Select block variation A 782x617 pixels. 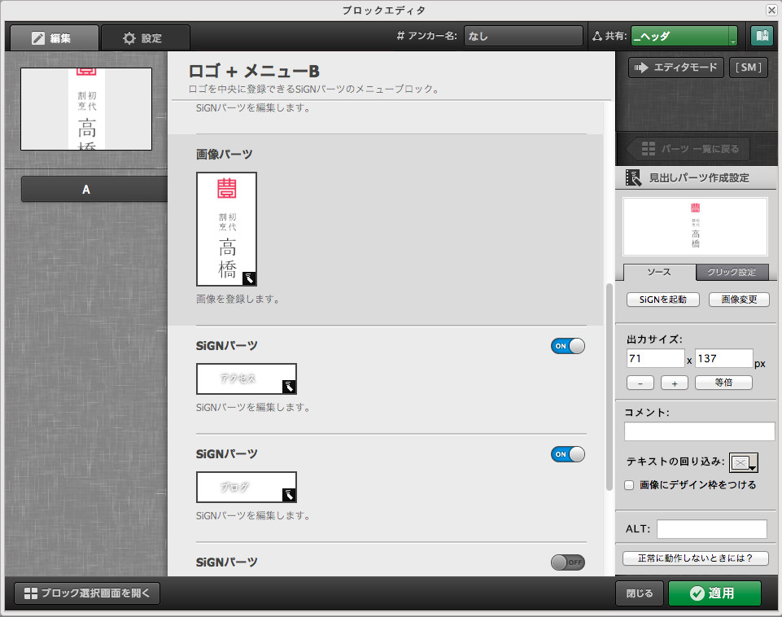[94, 189]
